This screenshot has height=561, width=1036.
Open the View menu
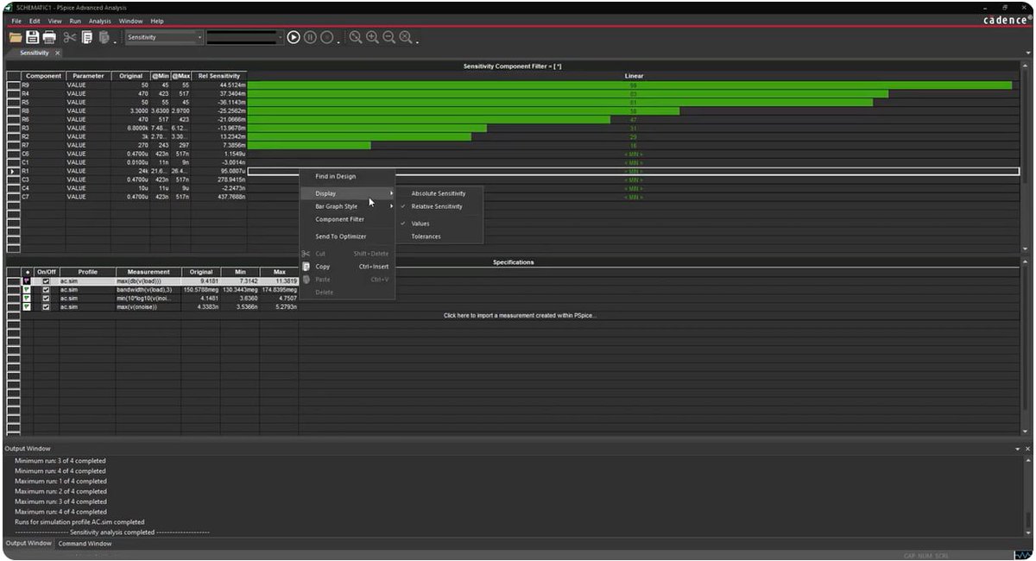(x=54, y=21)
